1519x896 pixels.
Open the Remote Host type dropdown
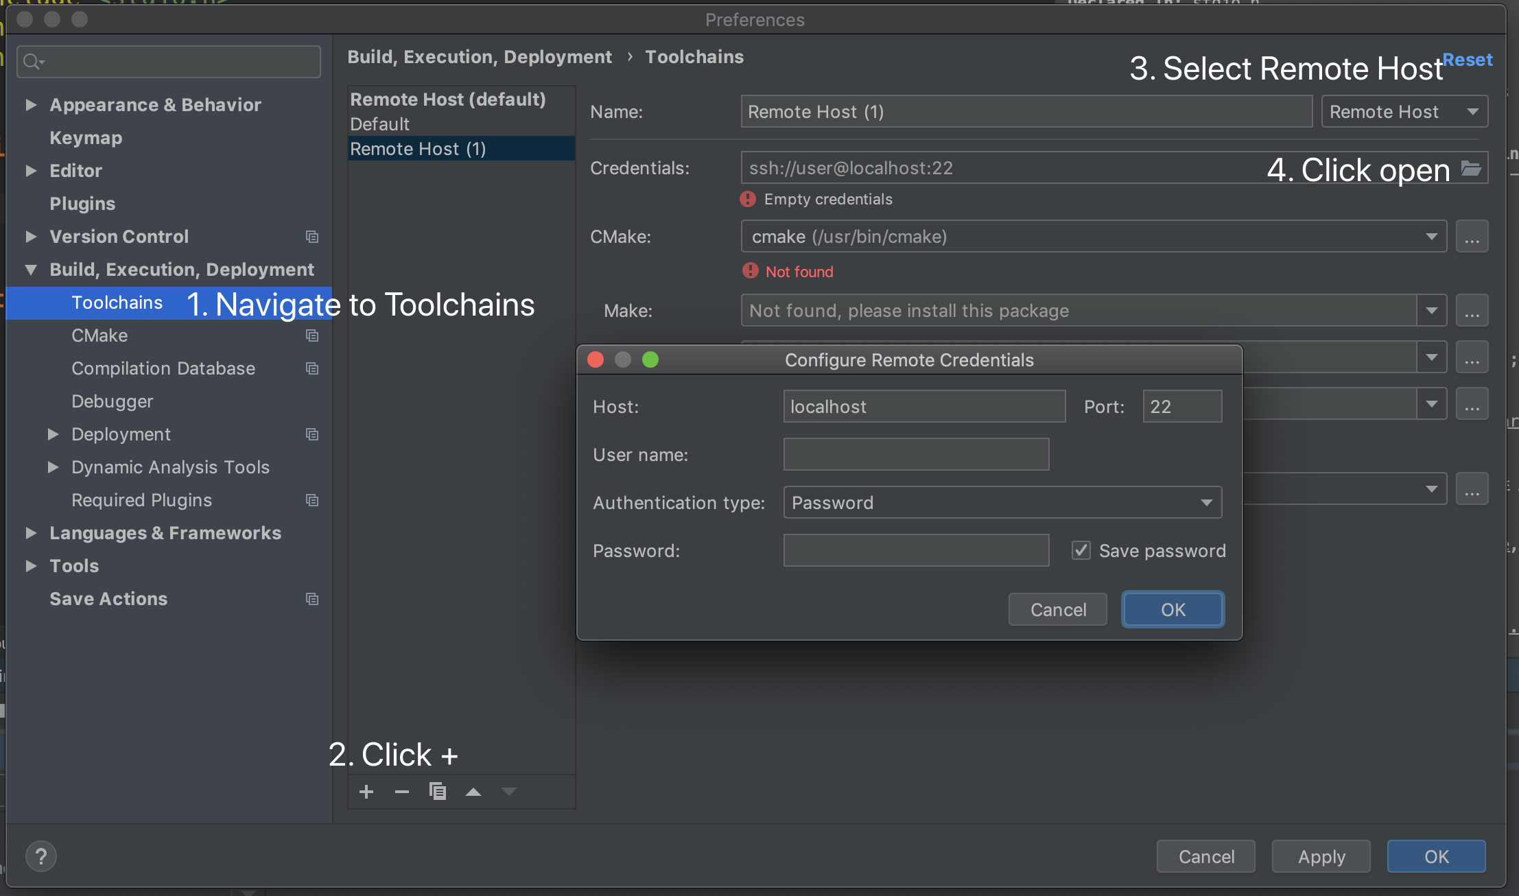1404,111
